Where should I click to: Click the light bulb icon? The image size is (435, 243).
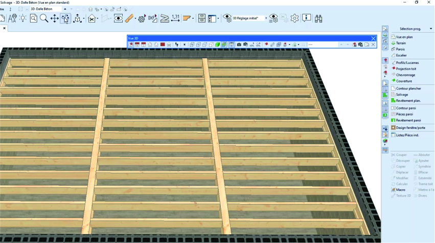pos(22,18)
